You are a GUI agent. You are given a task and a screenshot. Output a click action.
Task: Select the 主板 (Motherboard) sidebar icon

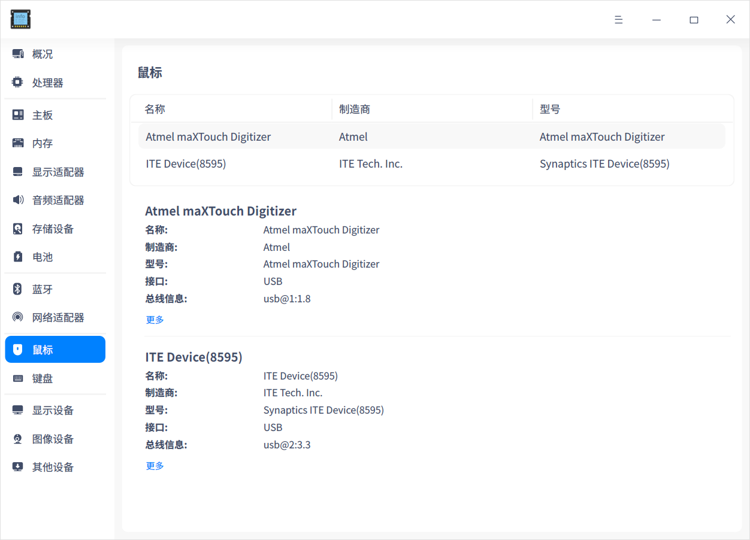pos(17,114)
